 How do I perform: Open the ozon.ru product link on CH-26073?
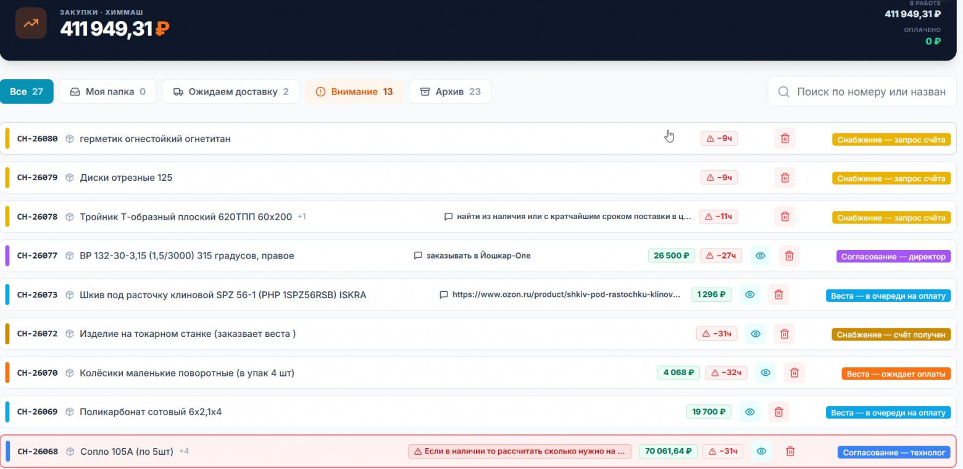tap(565, 295)
